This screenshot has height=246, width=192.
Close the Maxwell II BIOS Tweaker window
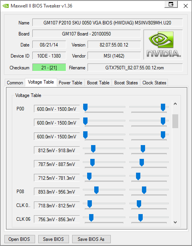pos(186,6)
